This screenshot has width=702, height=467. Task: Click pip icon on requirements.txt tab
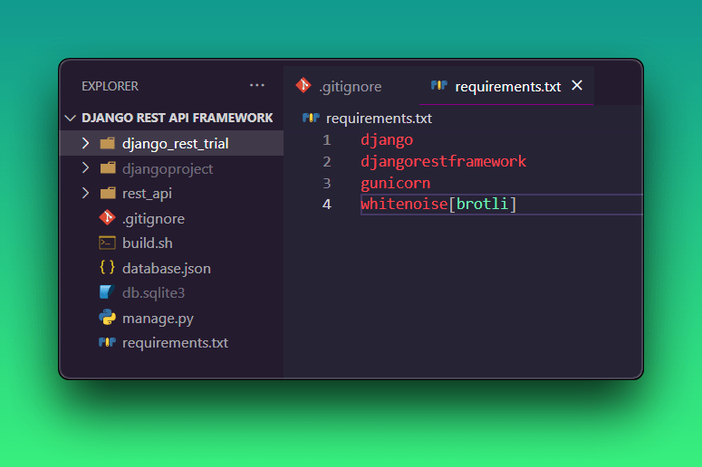click(x=439, y=85)
